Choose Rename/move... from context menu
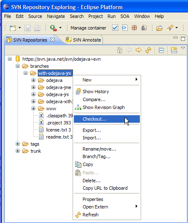Screen dimensions: 188x223 [107, 149]
